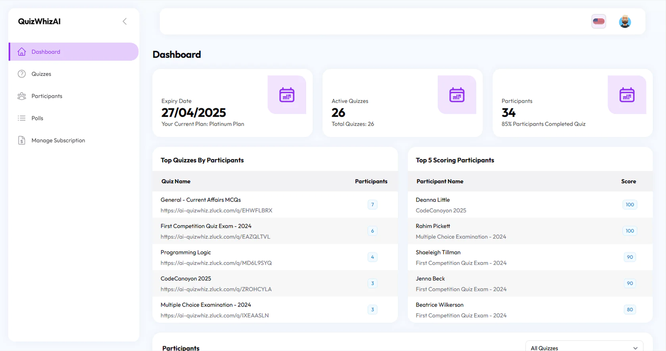Open the General - Current Affairs MCQs quiz link
666x351 pixels.
(216, 210)
